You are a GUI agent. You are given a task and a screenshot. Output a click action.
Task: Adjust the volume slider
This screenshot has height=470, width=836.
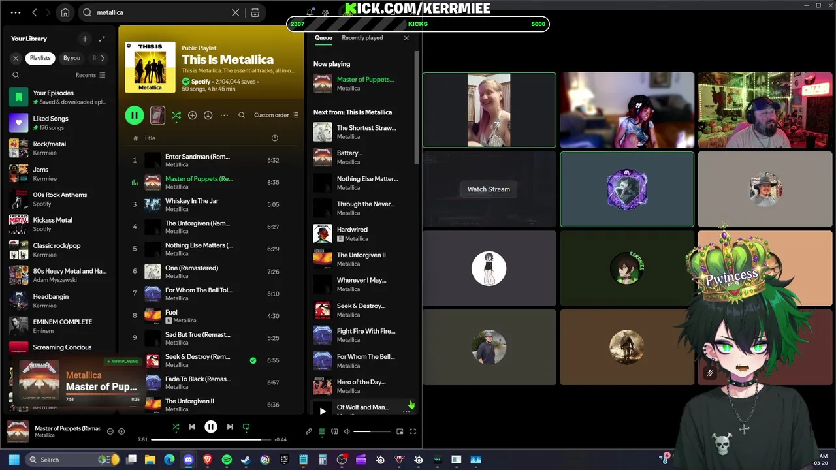(372, 431)
